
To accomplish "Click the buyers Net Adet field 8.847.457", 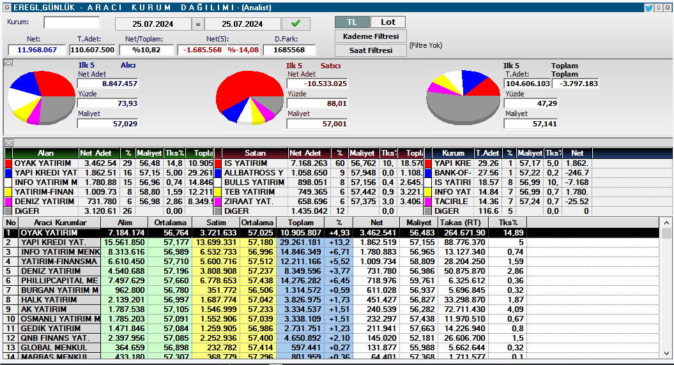I will [107, 84].
